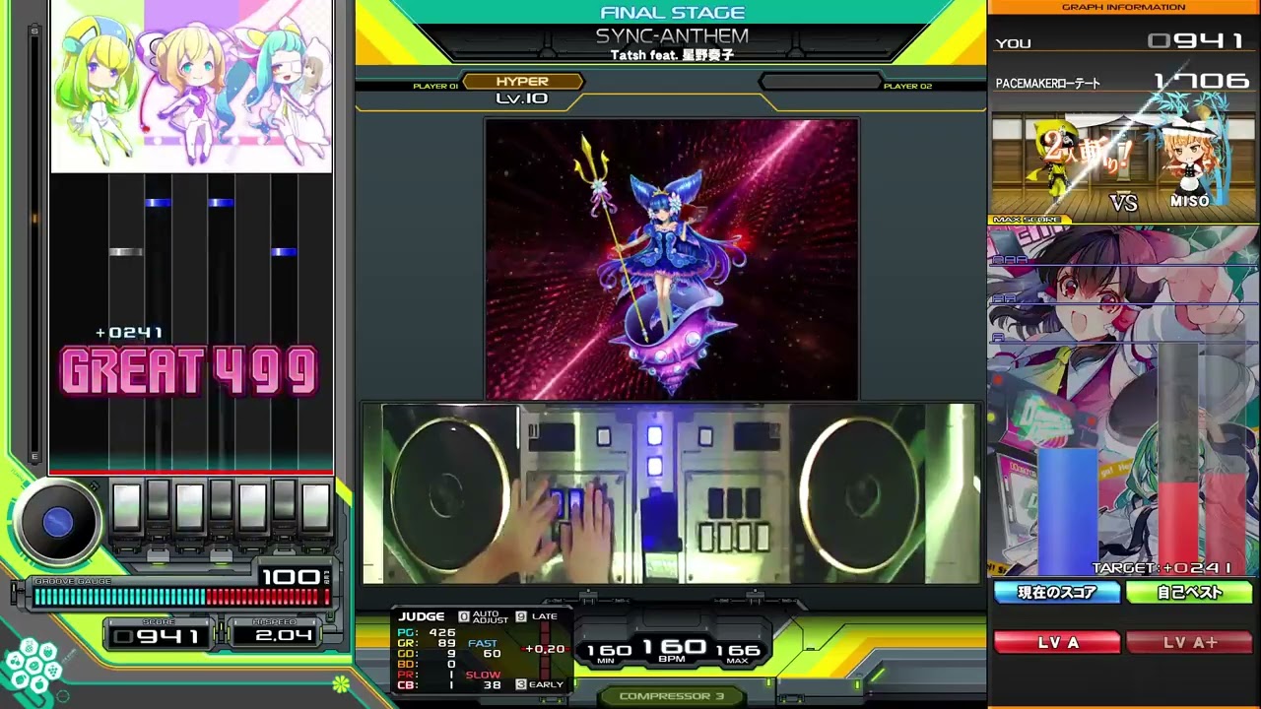Click the AUTO ADJUST value box
The width and height of the screenshot is (1261, 709).
coord(464,616)
